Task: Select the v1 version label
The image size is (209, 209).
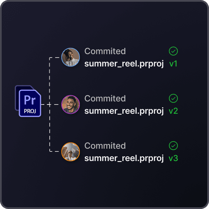Action: pyautogui.click(x=173, y=64)
